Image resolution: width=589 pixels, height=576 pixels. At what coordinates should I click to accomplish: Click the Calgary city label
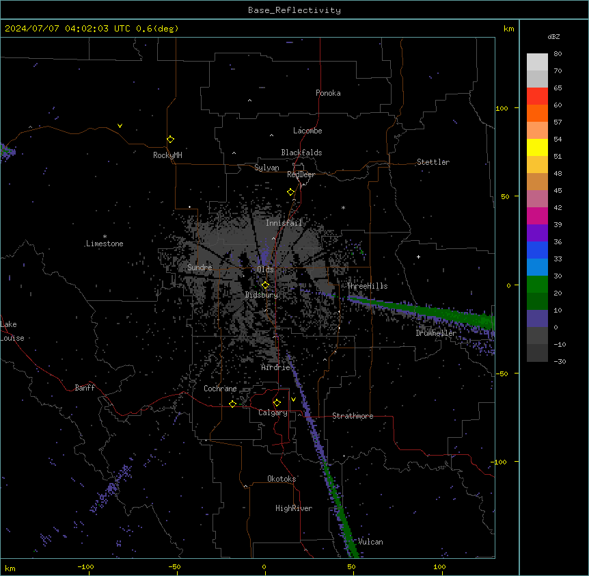tap(273, 413)
